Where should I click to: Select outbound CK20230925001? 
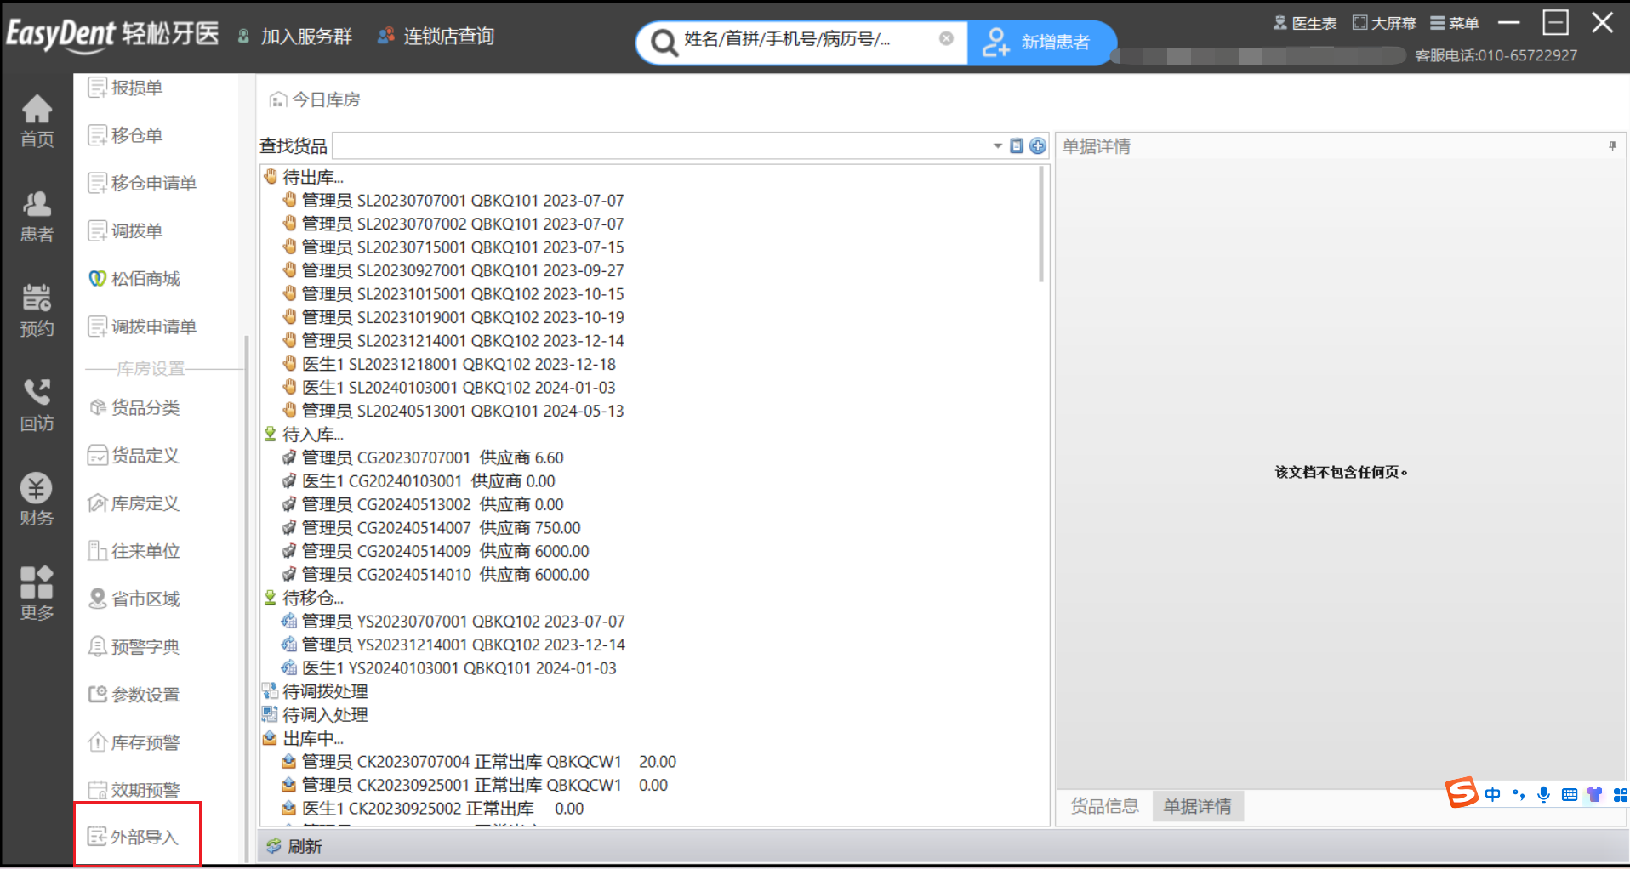coord(475,785)
